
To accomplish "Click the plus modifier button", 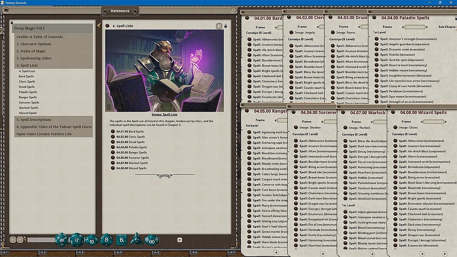I will [x=13, y=240].
